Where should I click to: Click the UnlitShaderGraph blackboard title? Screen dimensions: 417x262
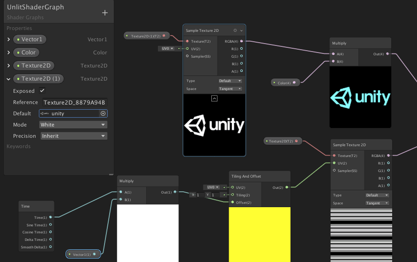click(35, 7)
